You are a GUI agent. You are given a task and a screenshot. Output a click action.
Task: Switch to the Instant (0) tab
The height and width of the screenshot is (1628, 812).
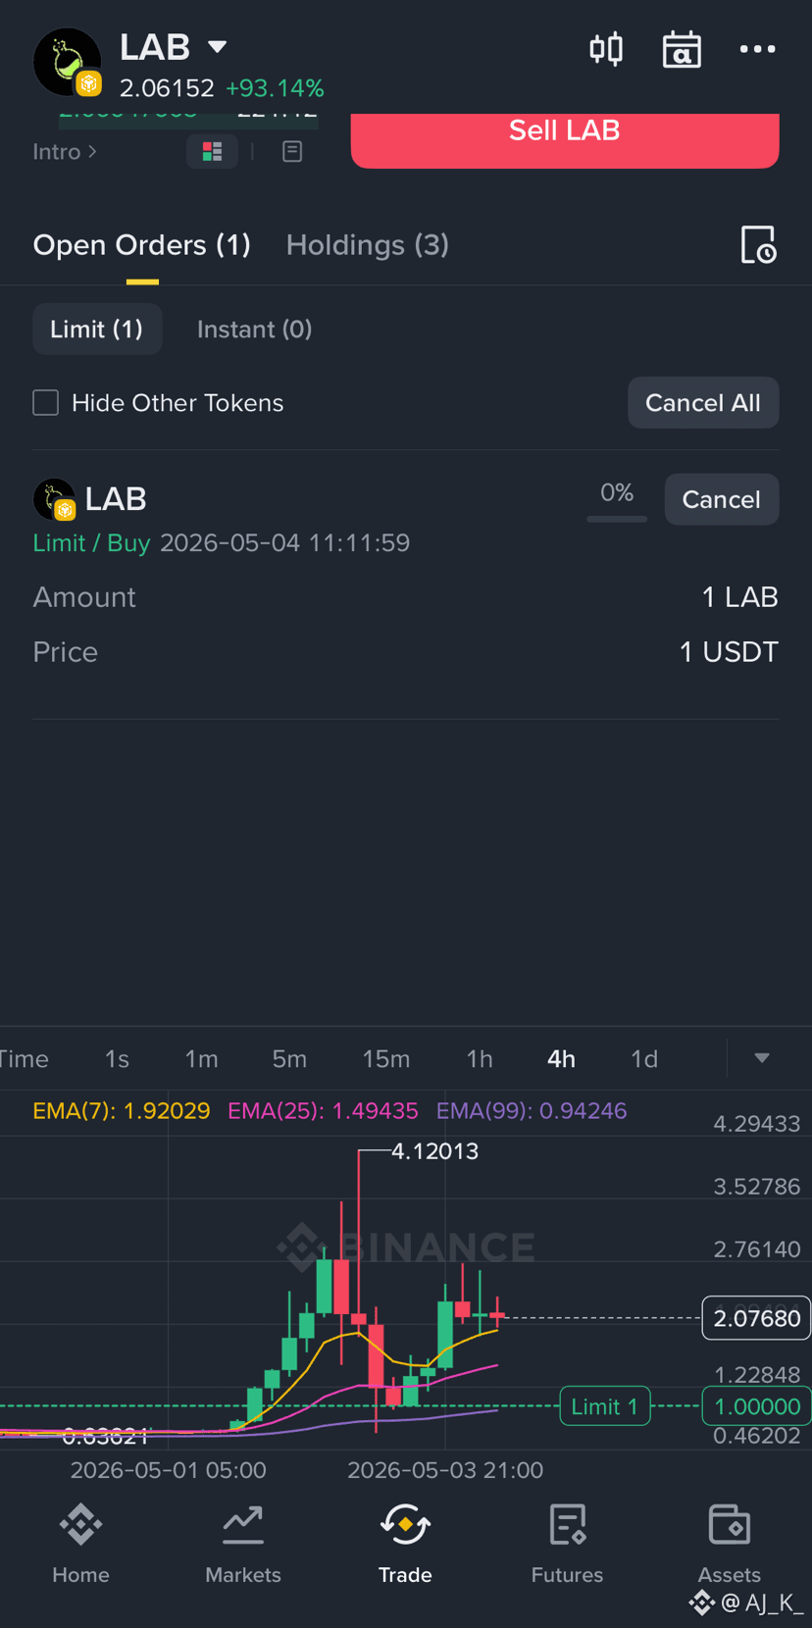[255, 330]
